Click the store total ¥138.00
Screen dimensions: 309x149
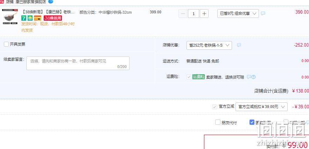tap(300, 91)
